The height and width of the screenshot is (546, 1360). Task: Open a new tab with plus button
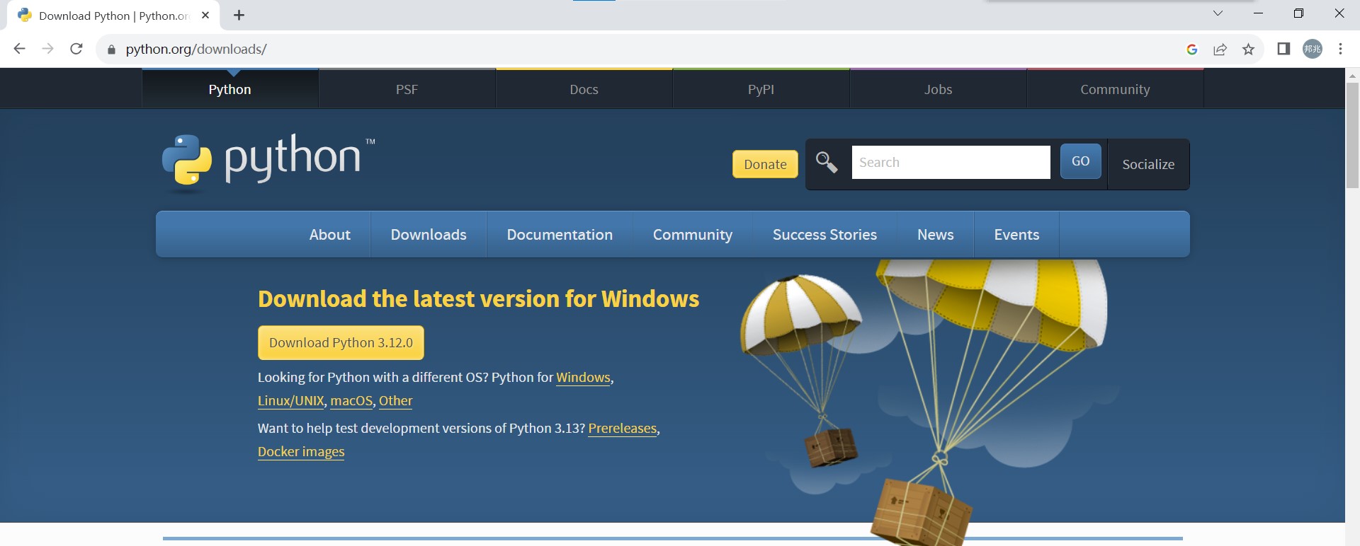(x=239, y=15)
